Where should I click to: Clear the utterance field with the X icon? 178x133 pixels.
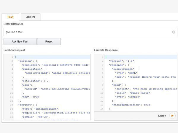tap(174, 32)
